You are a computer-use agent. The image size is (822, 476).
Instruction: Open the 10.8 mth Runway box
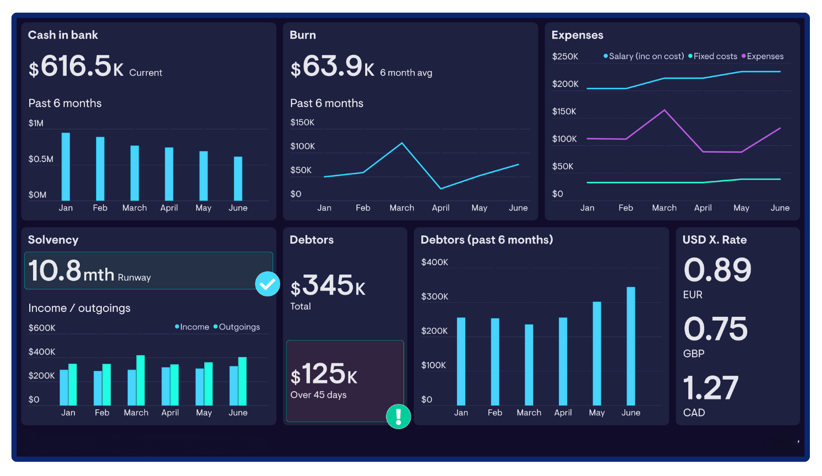[x=148, y=271]
